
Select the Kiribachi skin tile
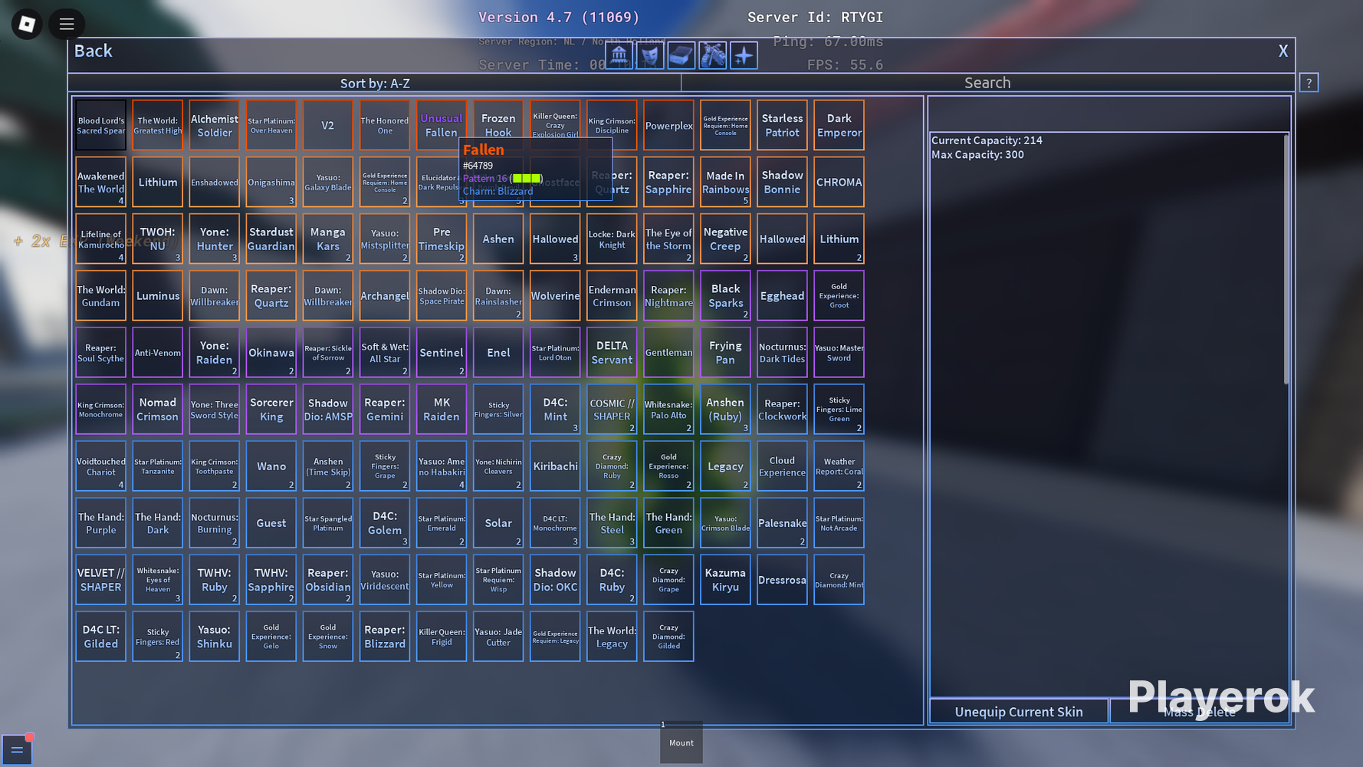coord(555,466)
